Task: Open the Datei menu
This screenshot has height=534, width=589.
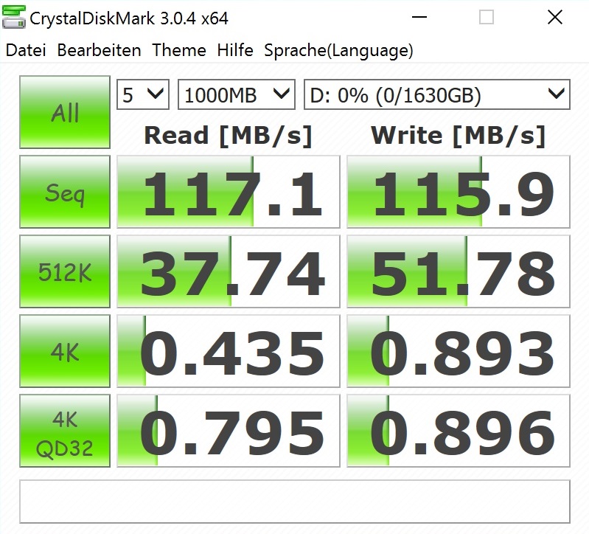Action: coord(26,50)
